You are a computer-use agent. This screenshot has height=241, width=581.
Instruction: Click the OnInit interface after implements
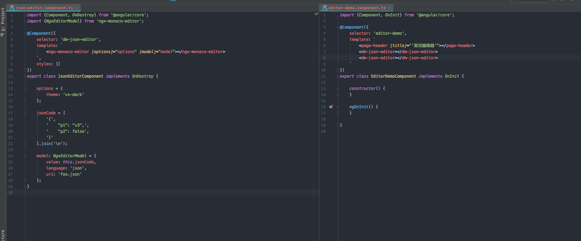point(452,76)
